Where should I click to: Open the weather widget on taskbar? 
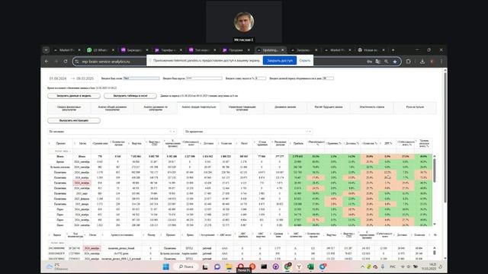click(x=57, y=267)
